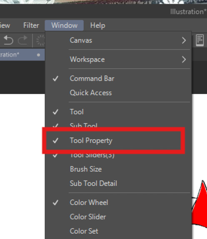Select the Illustration canvas tab

(22, 55)
